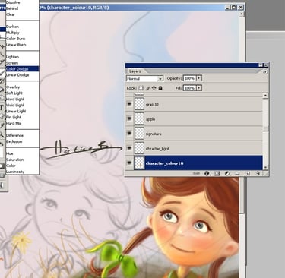Open the Layers panel flyout menu button
285x278 pixels.
tap(265, 72)
